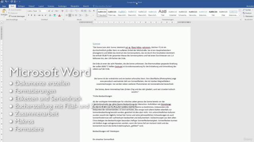254x142 pixels.
Task: Click Format übertragen
Action: coord(17,16)
